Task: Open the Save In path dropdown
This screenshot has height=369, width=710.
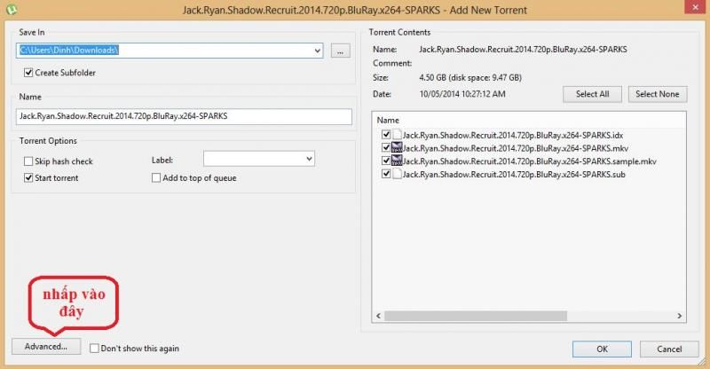Action: tap(318, 51)
